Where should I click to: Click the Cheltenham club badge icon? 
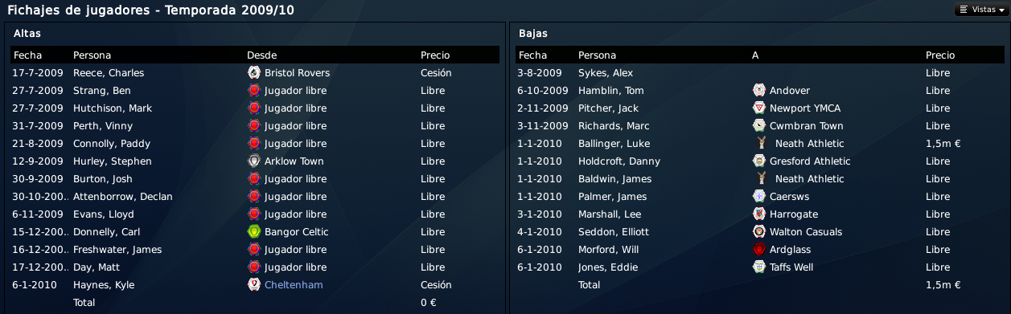point(254,285)
